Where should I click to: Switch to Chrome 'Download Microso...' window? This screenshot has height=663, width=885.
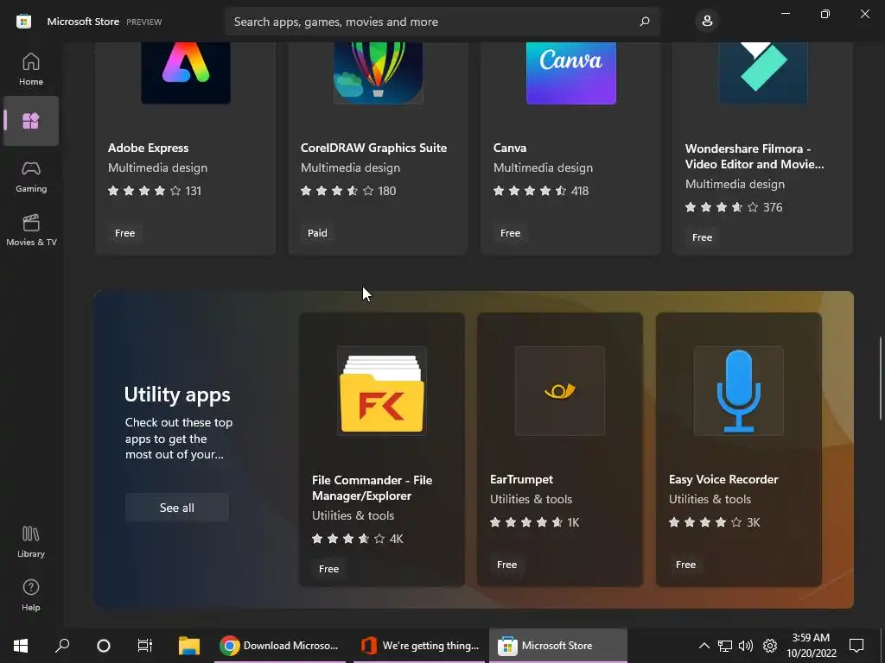279,646
